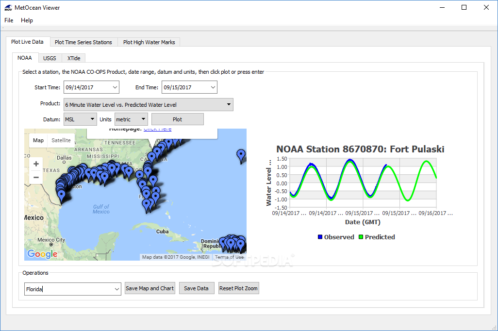498x331 pixels.
Task: Switch to Plot Time Series Stations tab
Action: coord(83,42)
